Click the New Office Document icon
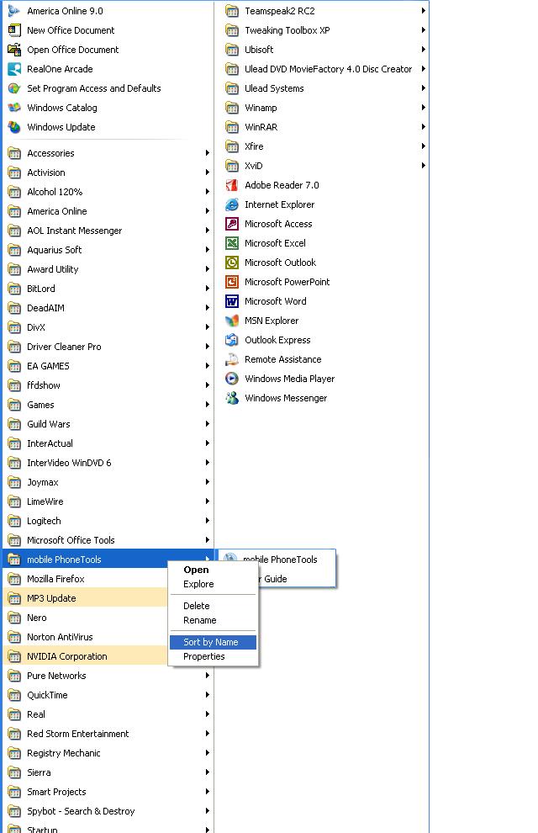Viewport: 538px width, 833px height. coord(14,30)
